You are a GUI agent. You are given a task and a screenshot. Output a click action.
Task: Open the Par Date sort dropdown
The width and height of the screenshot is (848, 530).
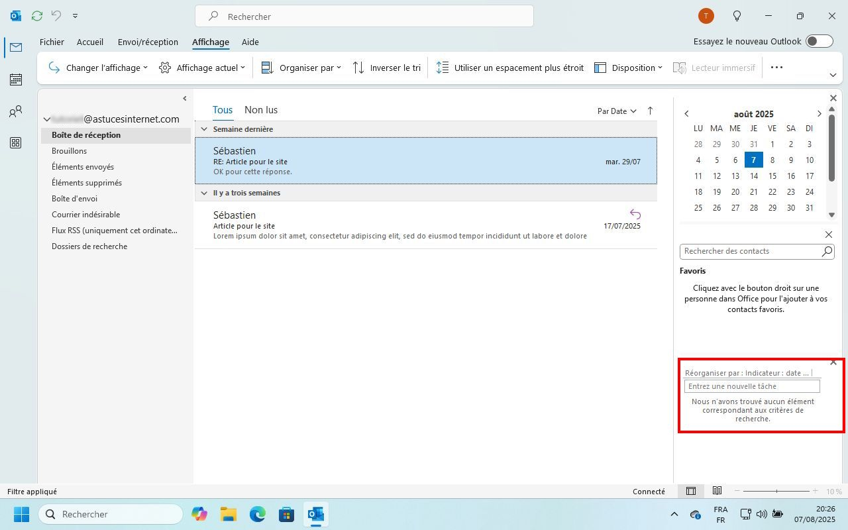(617, 111)
